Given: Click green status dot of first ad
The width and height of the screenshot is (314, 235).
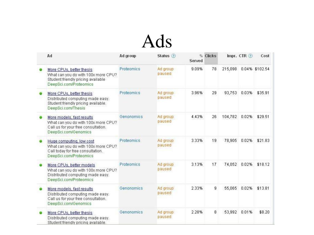Looking at the screenshot, I should (41, 70).
